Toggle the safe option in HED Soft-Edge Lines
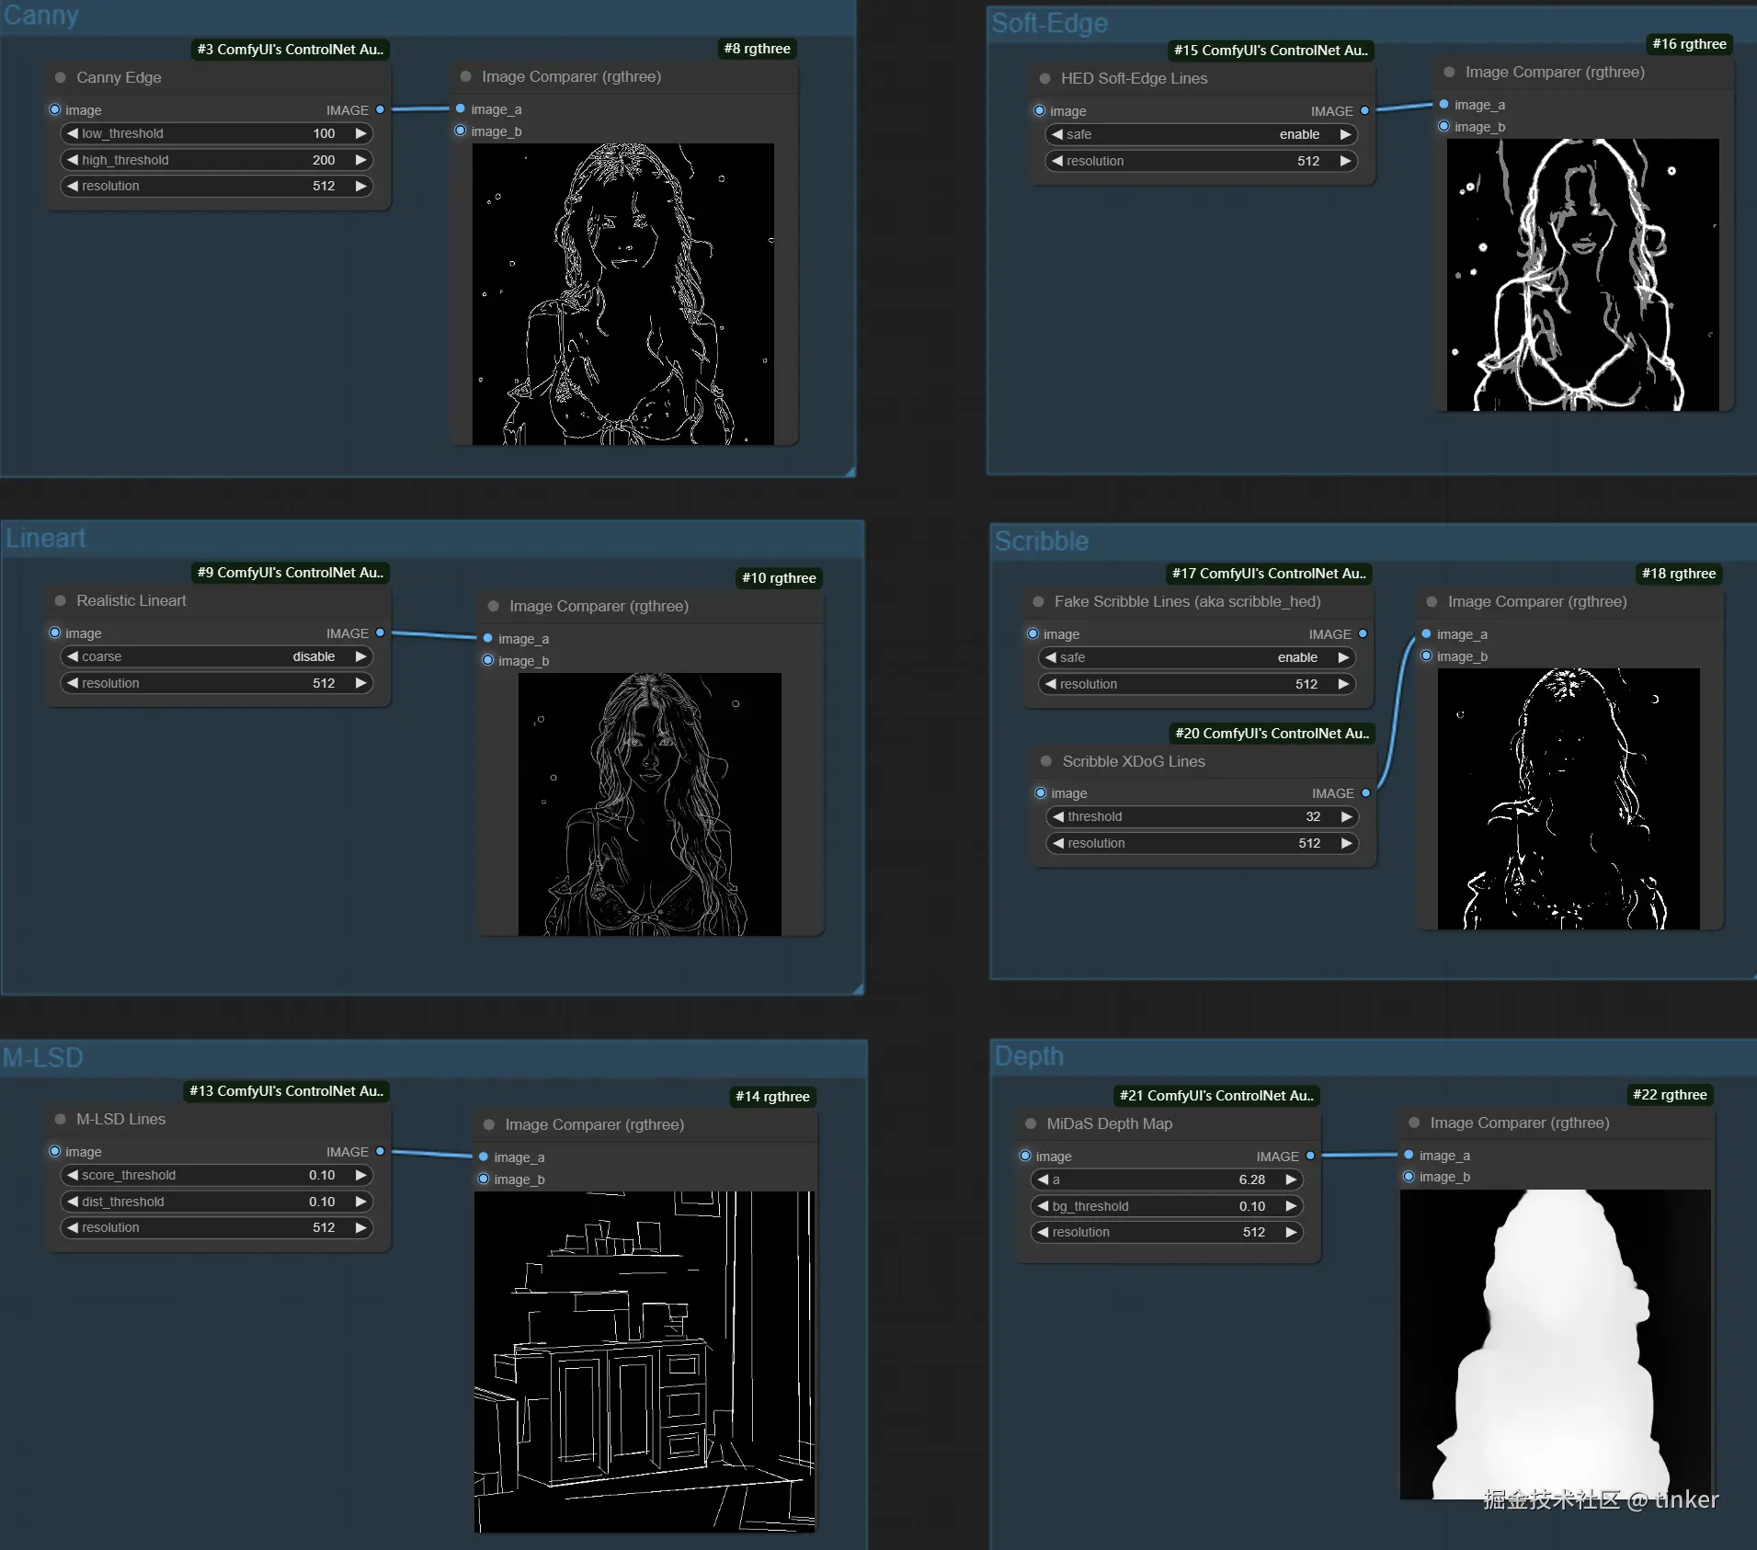1757x1550 pixels. coord(1202,135)
